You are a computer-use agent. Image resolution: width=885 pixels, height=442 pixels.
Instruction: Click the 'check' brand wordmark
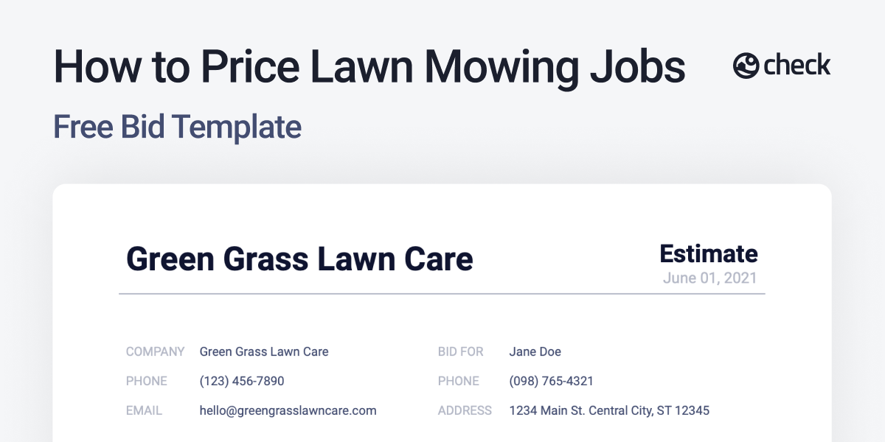tap(797, 66)
